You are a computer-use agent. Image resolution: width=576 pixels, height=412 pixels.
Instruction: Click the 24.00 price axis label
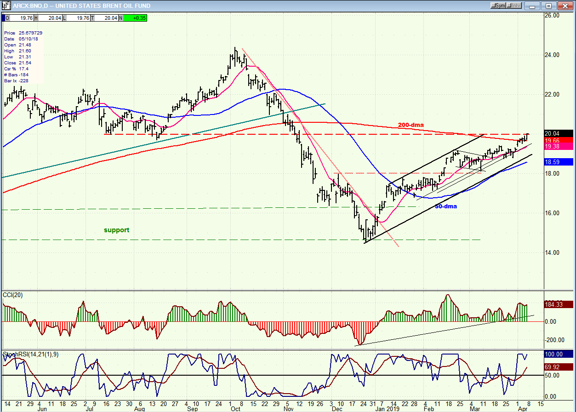(551, 55)
